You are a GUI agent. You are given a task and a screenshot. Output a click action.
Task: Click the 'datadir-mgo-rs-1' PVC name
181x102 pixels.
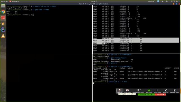110,75
